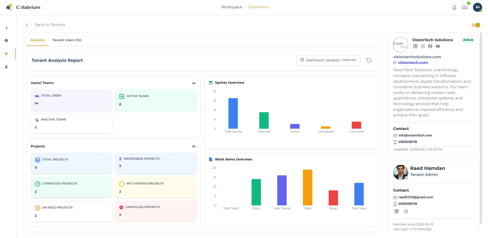
Task: Click the right panel scrollbar
Action: point(481,128)
